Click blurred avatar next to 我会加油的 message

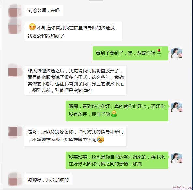(15, 180)
